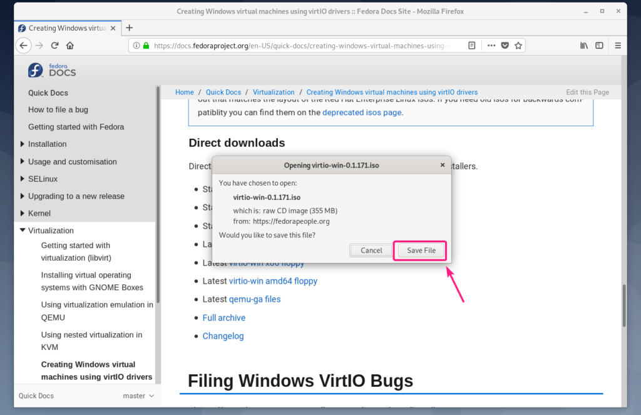Open a new browser tab

(x=129, y=27)
